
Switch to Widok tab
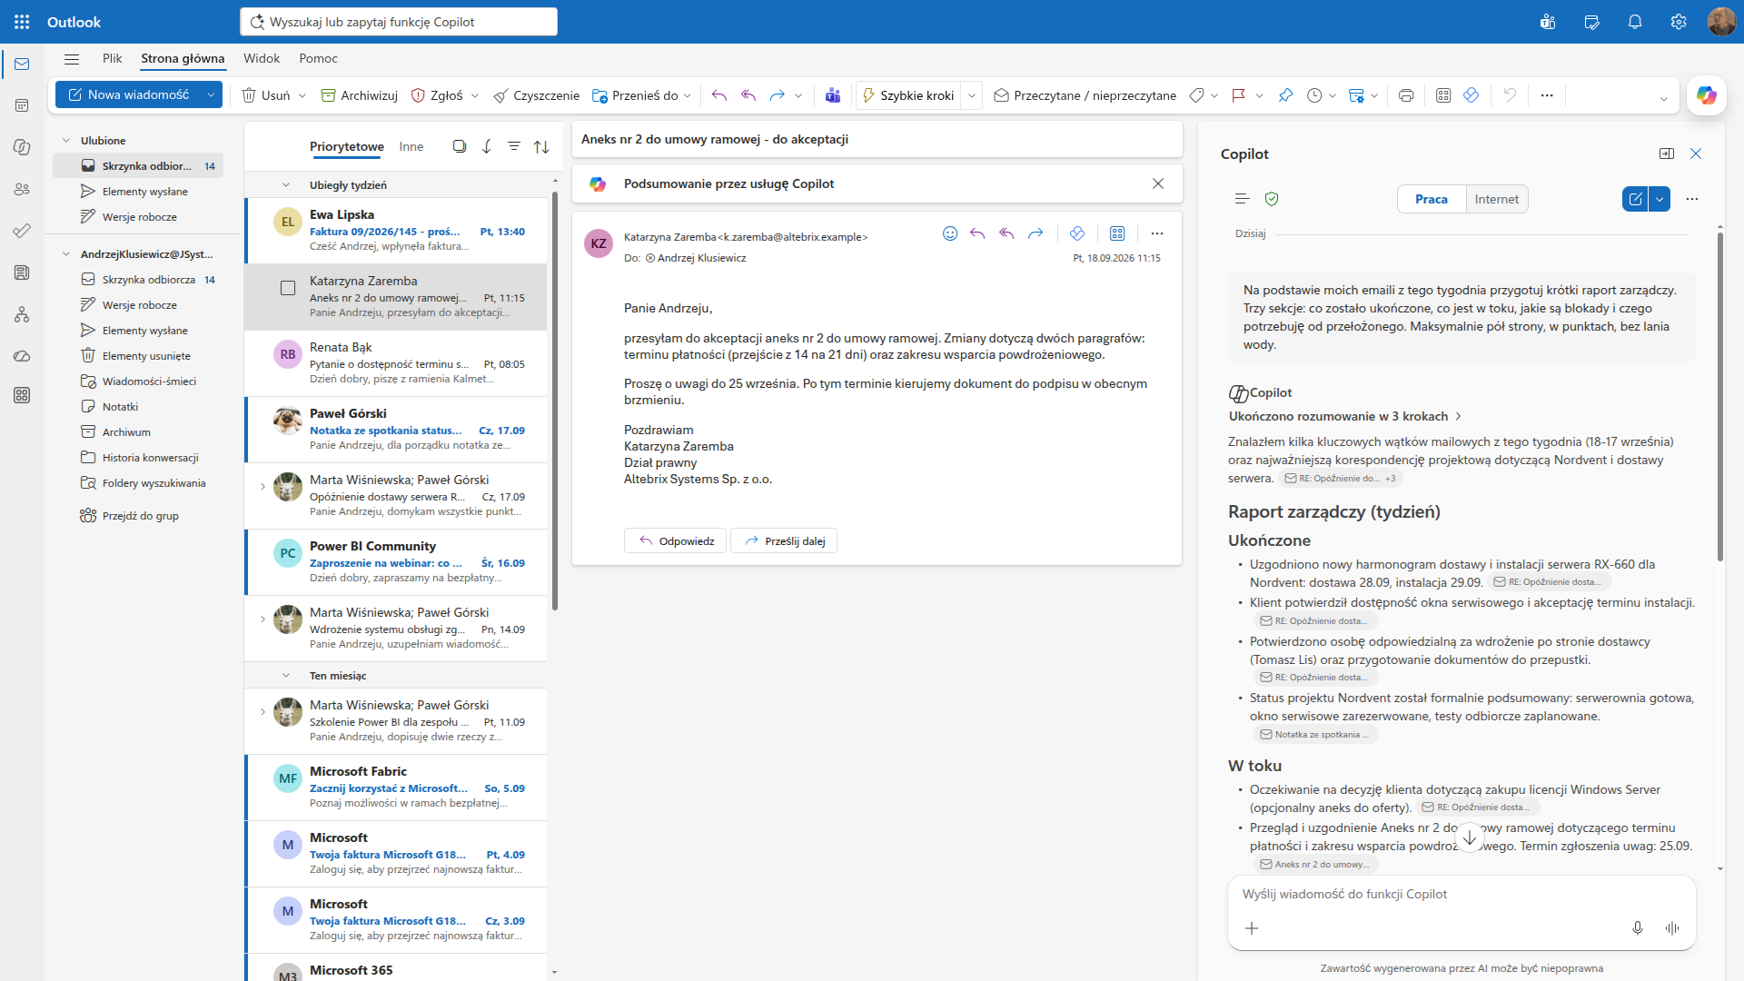tap(262, 59)
